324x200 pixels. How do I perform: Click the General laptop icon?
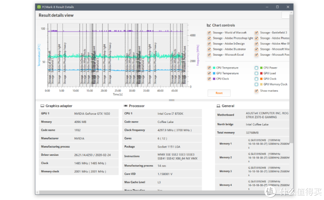[218, 106]
